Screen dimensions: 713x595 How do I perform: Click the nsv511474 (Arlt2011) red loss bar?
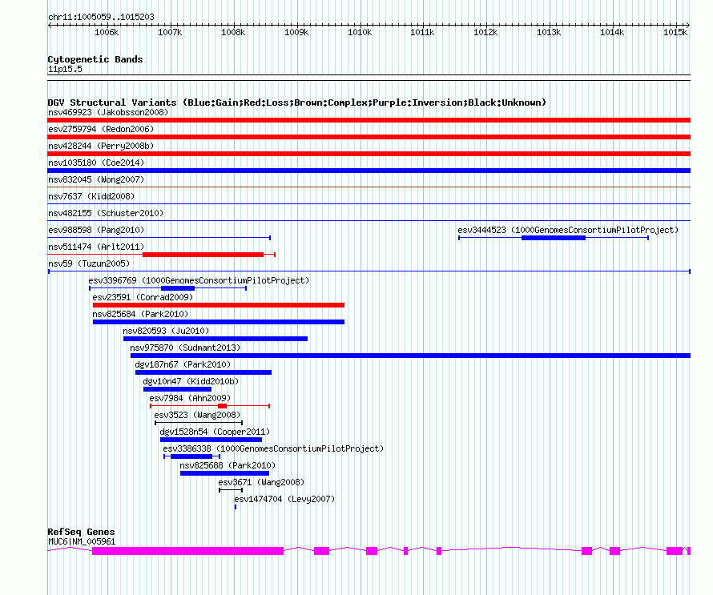tap(203, 255)
